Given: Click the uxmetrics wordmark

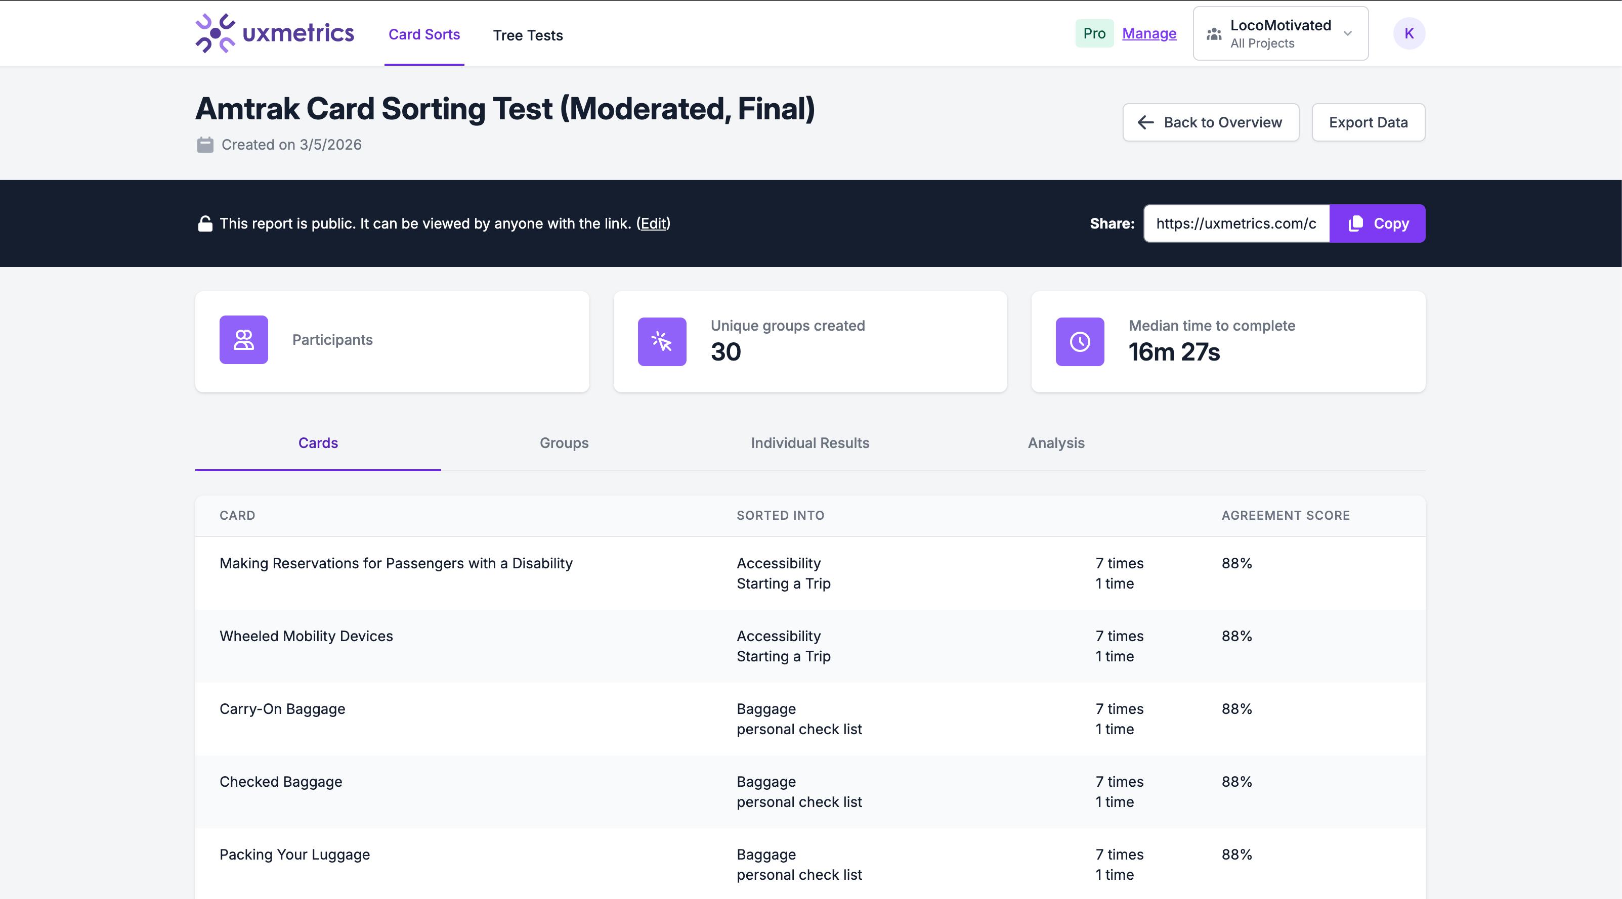Looking at the screenshot, I should point(298,33).
